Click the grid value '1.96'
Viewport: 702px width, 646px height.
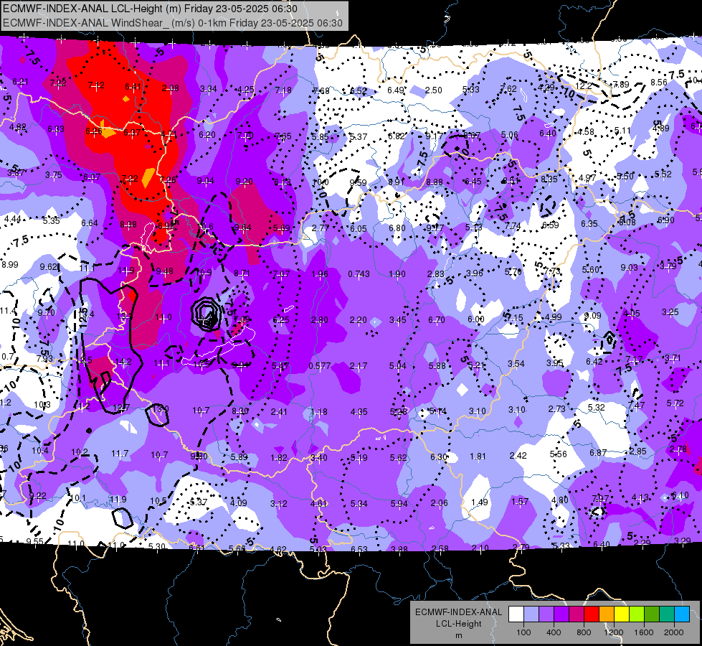(319, 274)
